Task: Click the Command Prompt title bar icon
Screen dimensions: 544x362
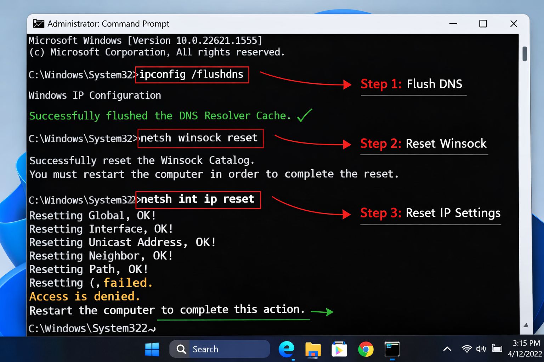Action: point(38,24)
